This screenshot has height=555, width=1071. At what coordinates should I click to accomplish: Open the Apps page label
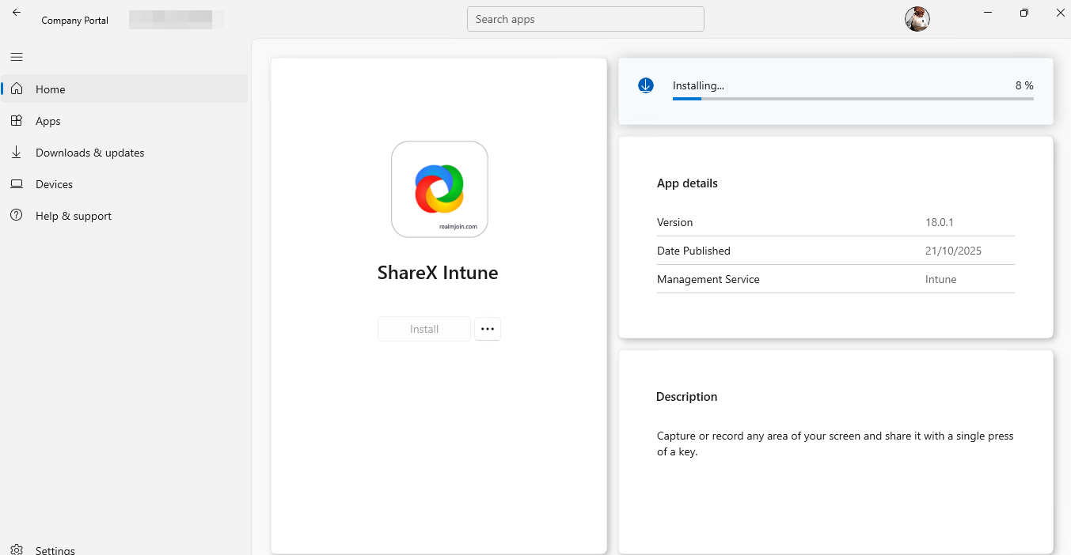(48, 121)
